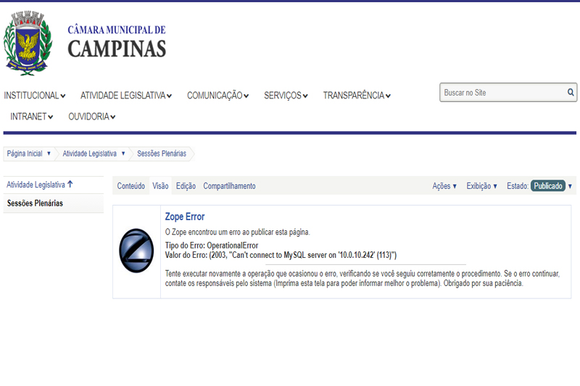Click the up arrow beside Atividade Legislativa
The image size is (580, 386).
tap(70, 184)
